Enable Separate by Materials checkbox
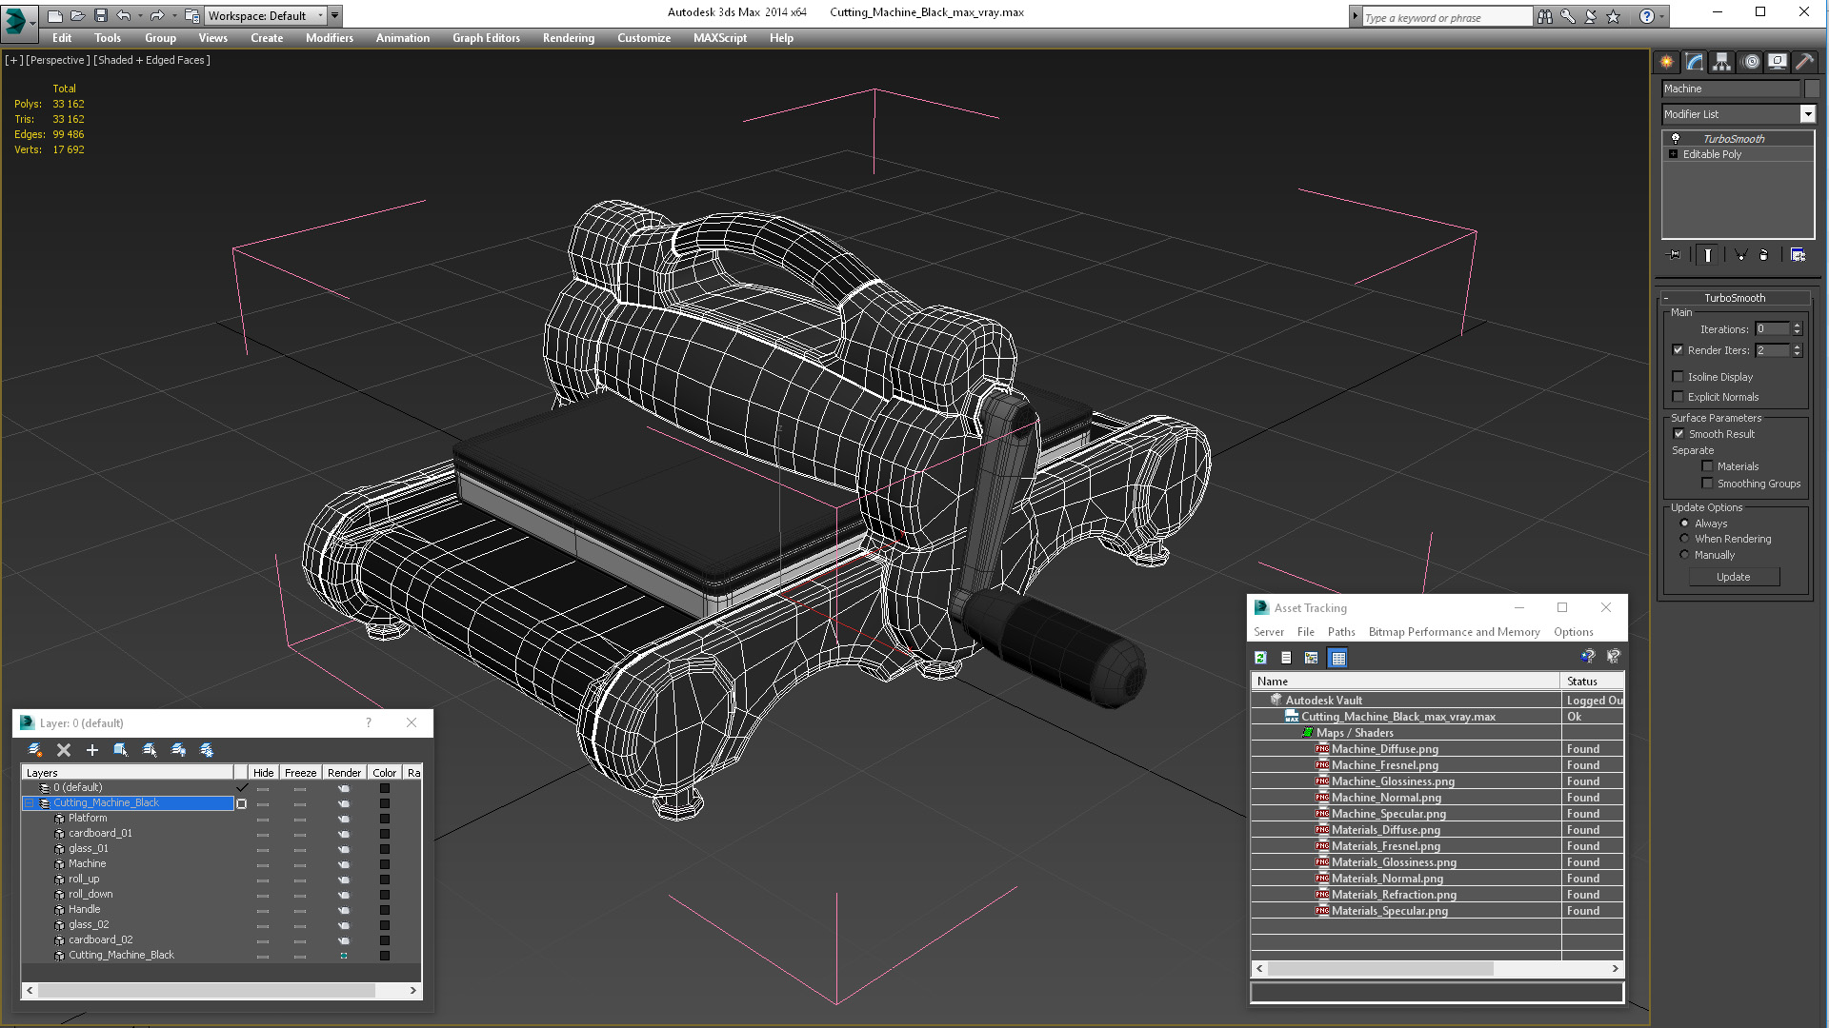The height and width of the screenshot is (1028, 1829). coord(1708,466)
